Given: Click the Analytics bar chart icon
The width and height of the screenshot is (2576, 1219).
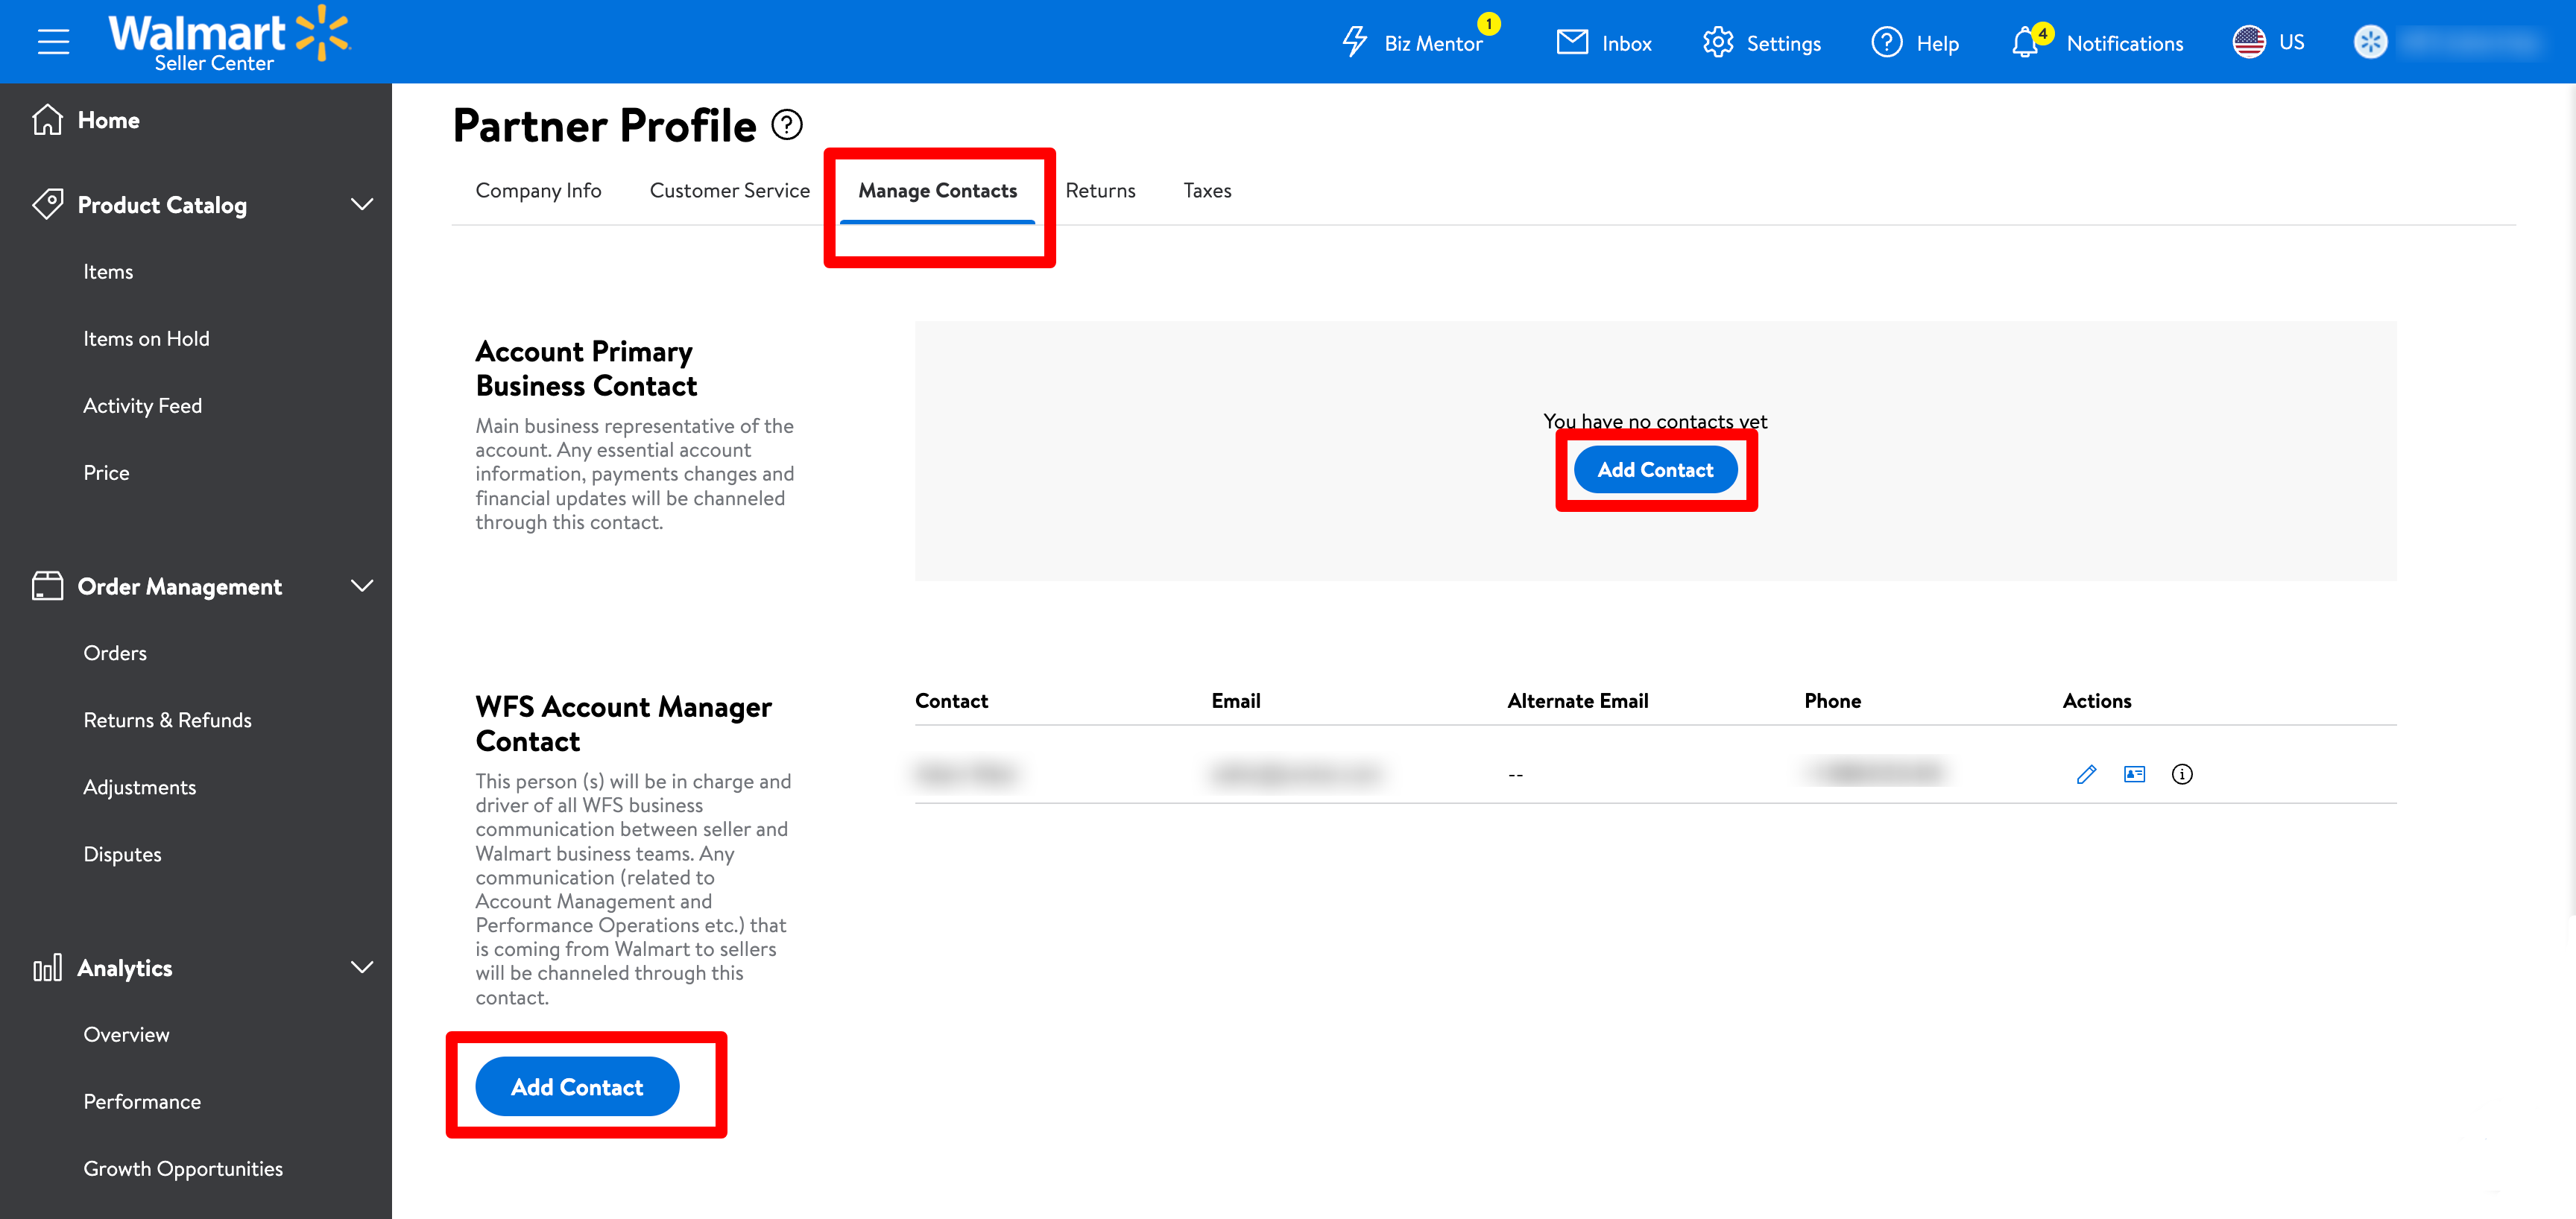Looking at the screenshot, I should point(47,967).
